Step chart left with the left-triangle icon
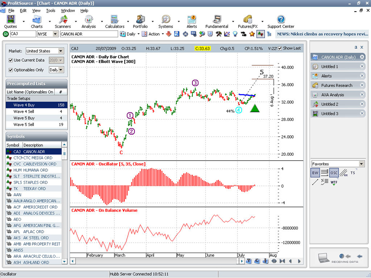The width and height of the screenshot is (371, 278). (x=291, y=261)
